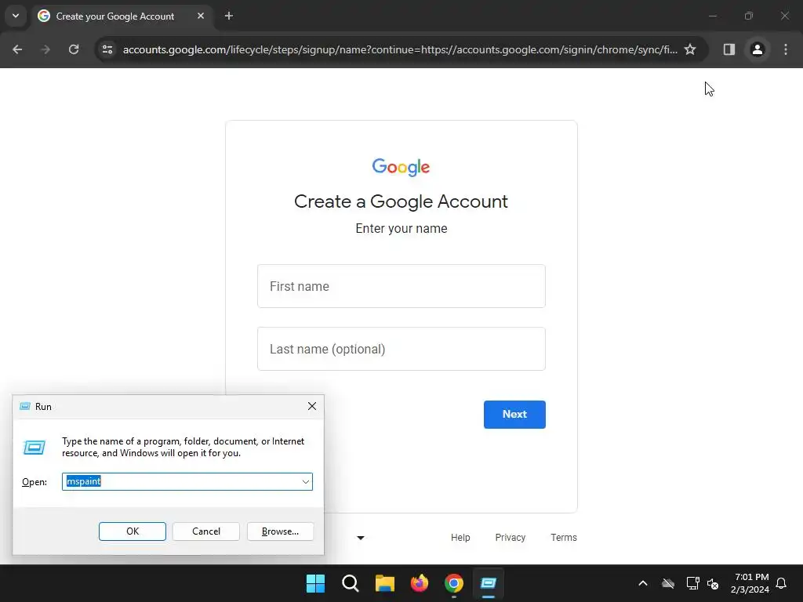The width and height of the screenshot is (803, 602).
Task: Click the Run icon in dialog title bar
Action: click(x=24, y=407)
